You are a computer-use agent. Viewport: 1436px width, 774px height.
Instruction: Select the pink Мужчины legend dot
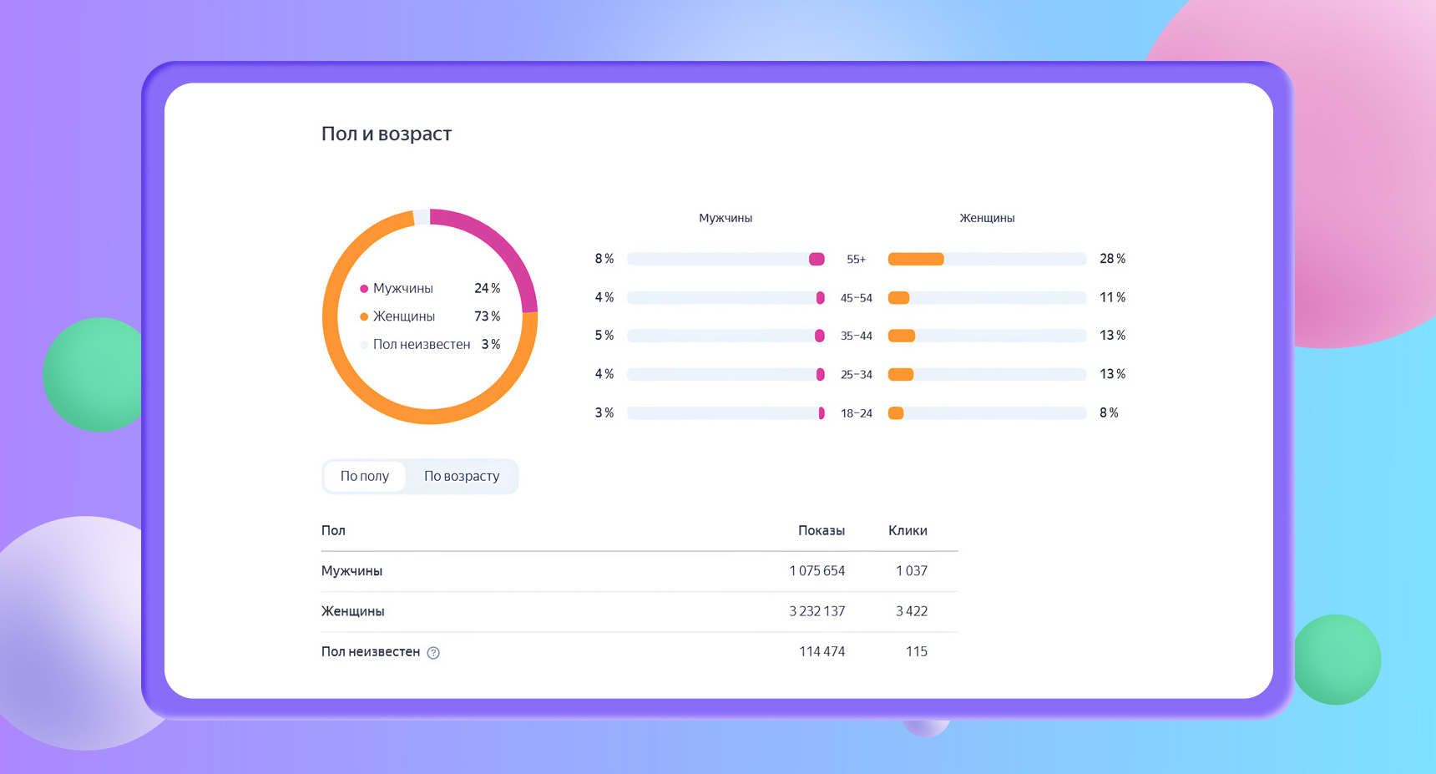pyautogui.click(x=364, y=289)
